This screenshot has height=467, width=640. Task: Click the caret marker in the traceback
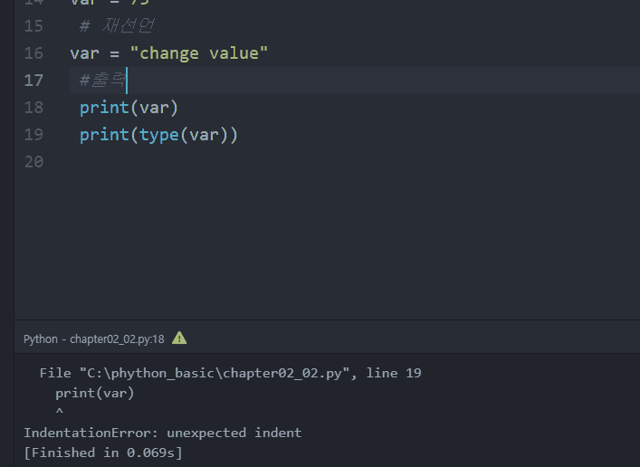pyautogui.click(x=60, y=412)
